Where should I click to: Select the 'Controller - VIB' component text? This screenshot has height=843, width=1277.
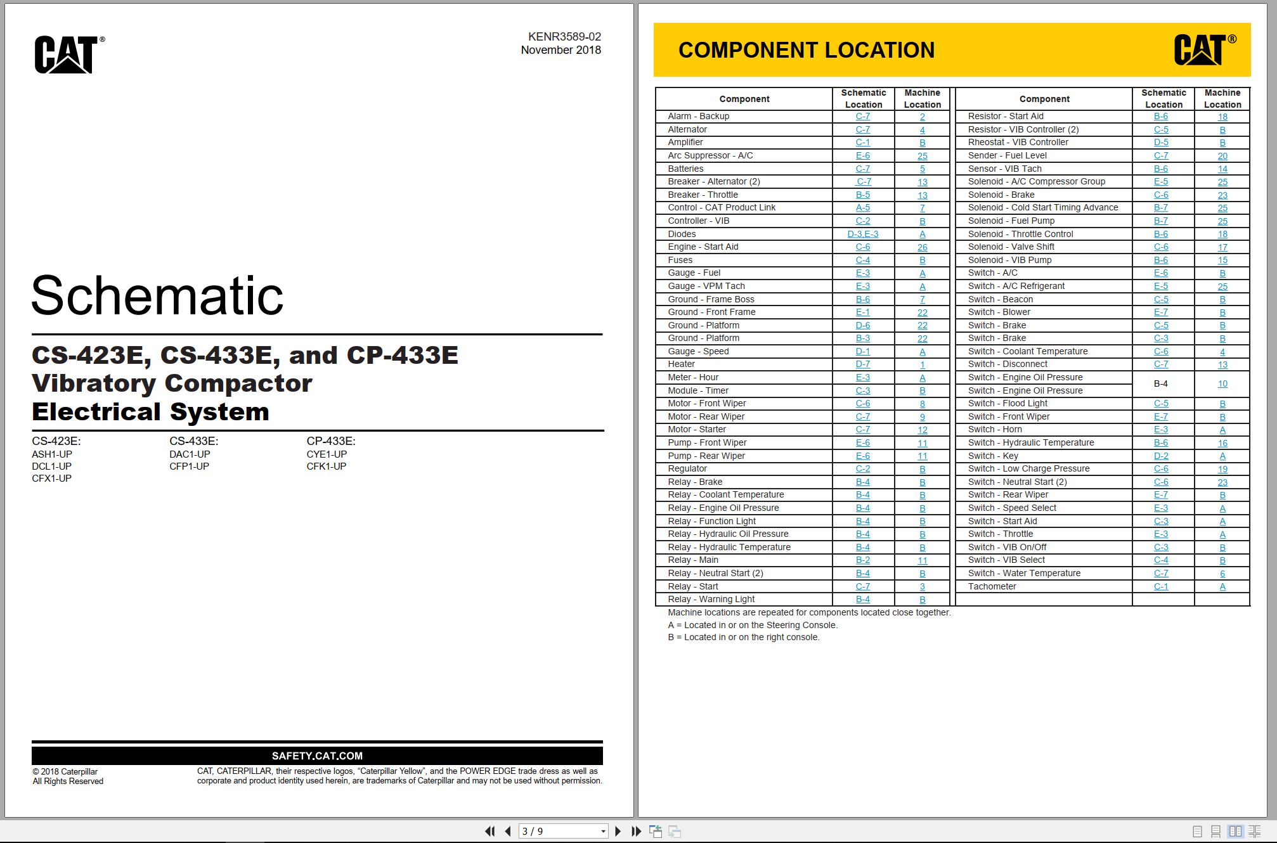click(698, 221)
